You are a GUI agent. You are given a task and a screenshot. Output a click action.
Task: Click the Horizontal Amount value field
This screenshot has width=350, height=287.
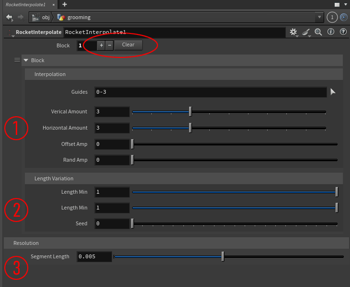click(x=112, y=128)
